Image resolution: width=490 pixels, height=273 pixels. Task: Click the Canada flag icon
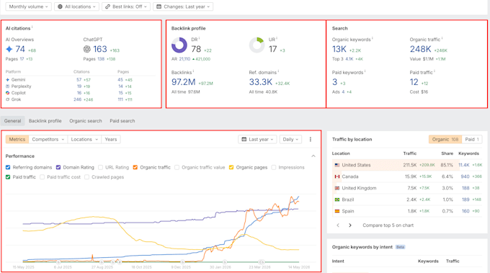pyautogui.click(x=337, y=176)
